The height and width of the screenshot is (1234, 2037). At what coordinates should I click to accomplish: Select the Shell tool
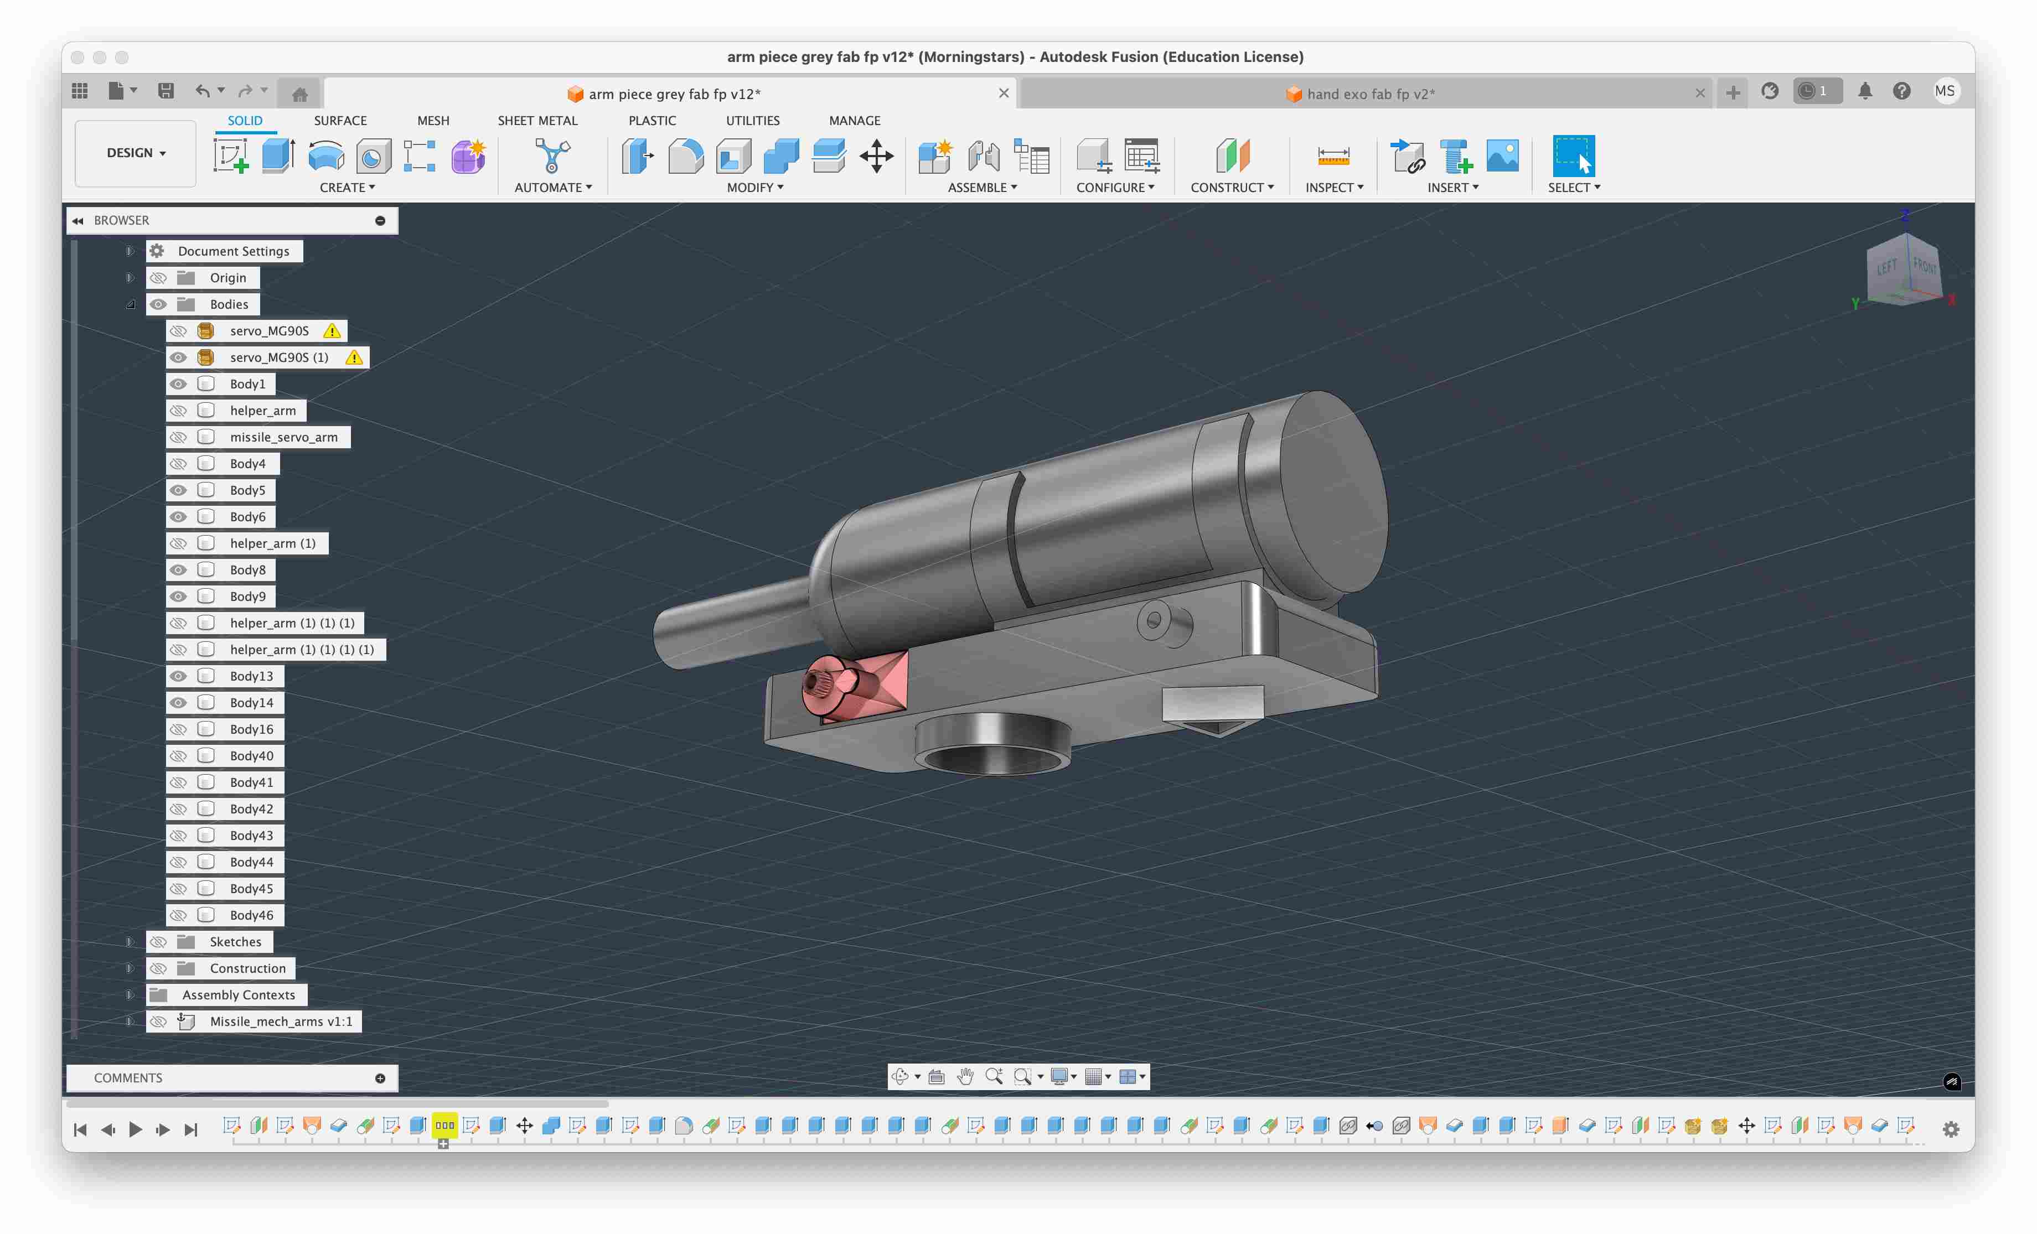(x=733, y=155)
